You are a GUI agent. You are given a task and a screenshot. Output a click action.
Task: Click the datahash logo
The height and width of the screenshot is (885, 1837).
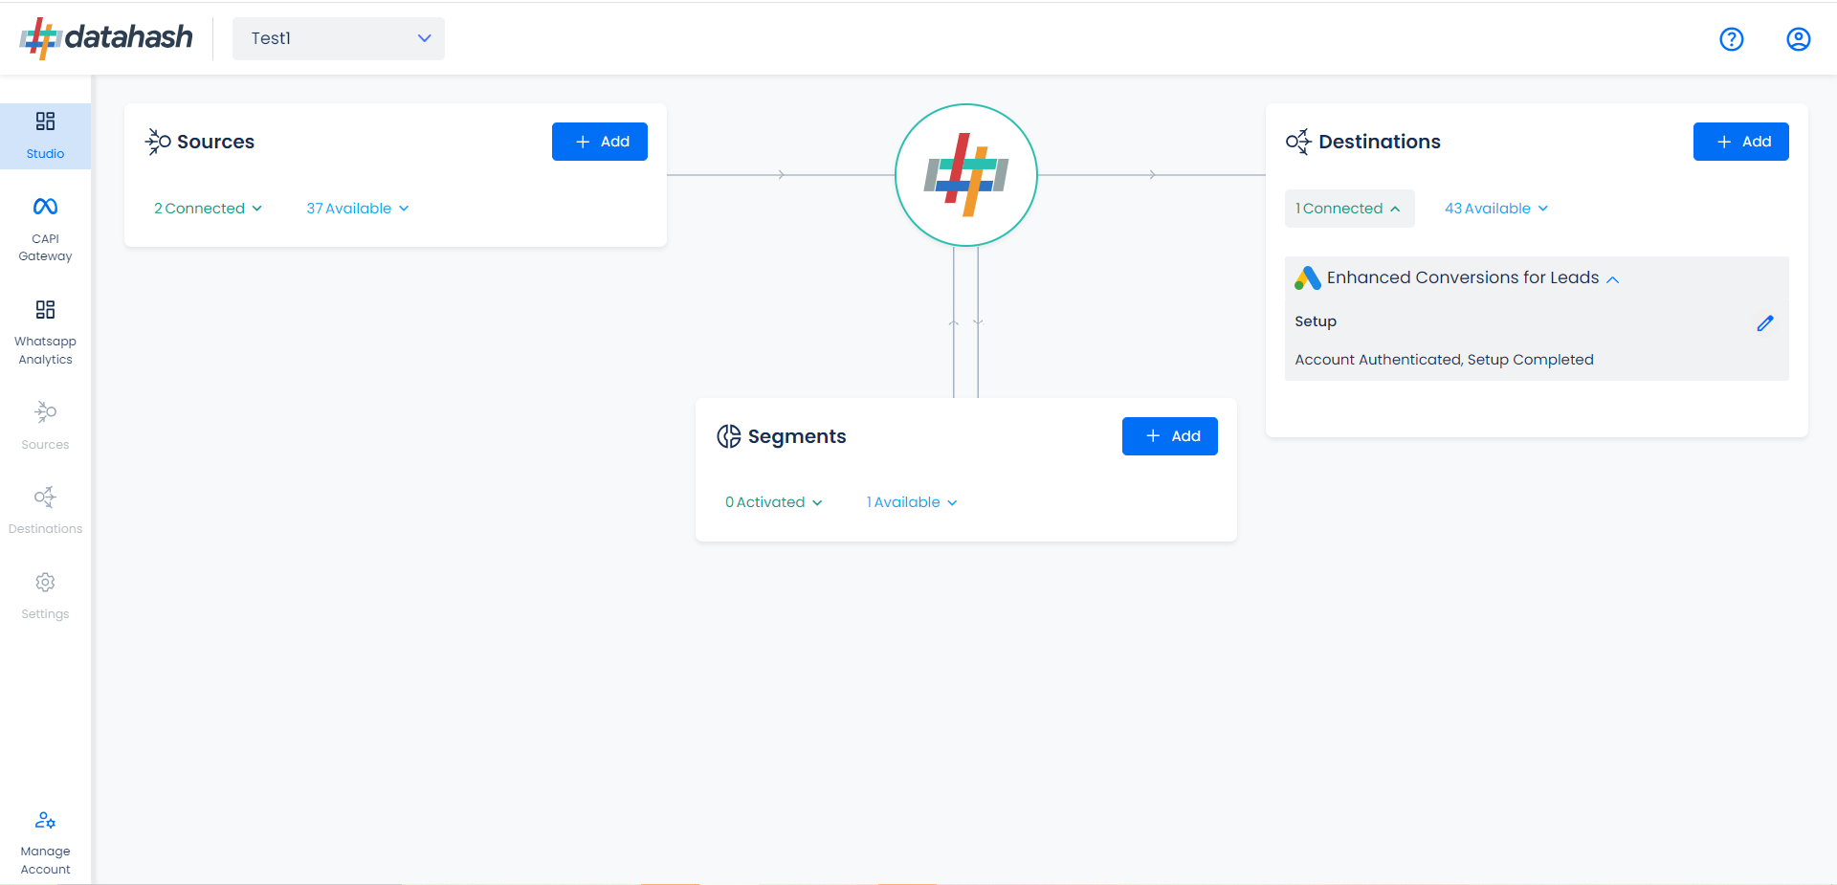(106, 38)
